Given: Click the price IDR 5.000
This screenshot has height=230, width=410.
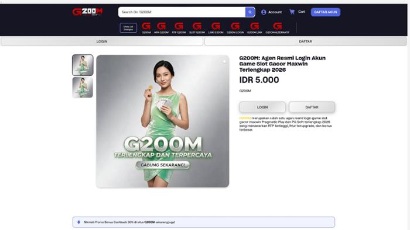Looking at the screenshot, I should tap(259, 80).
